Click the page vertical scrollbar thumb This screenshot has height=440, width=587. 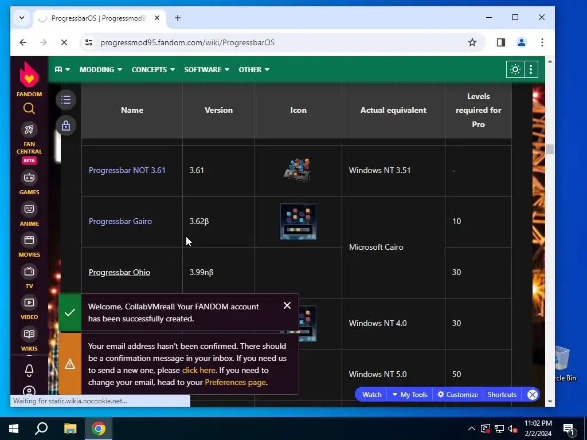[550, 149]
